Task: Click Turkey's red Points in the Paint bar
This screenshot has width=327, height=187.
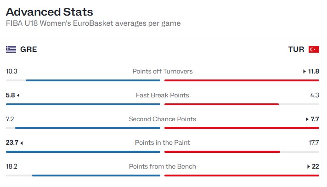Action: [x=222, y=152]
